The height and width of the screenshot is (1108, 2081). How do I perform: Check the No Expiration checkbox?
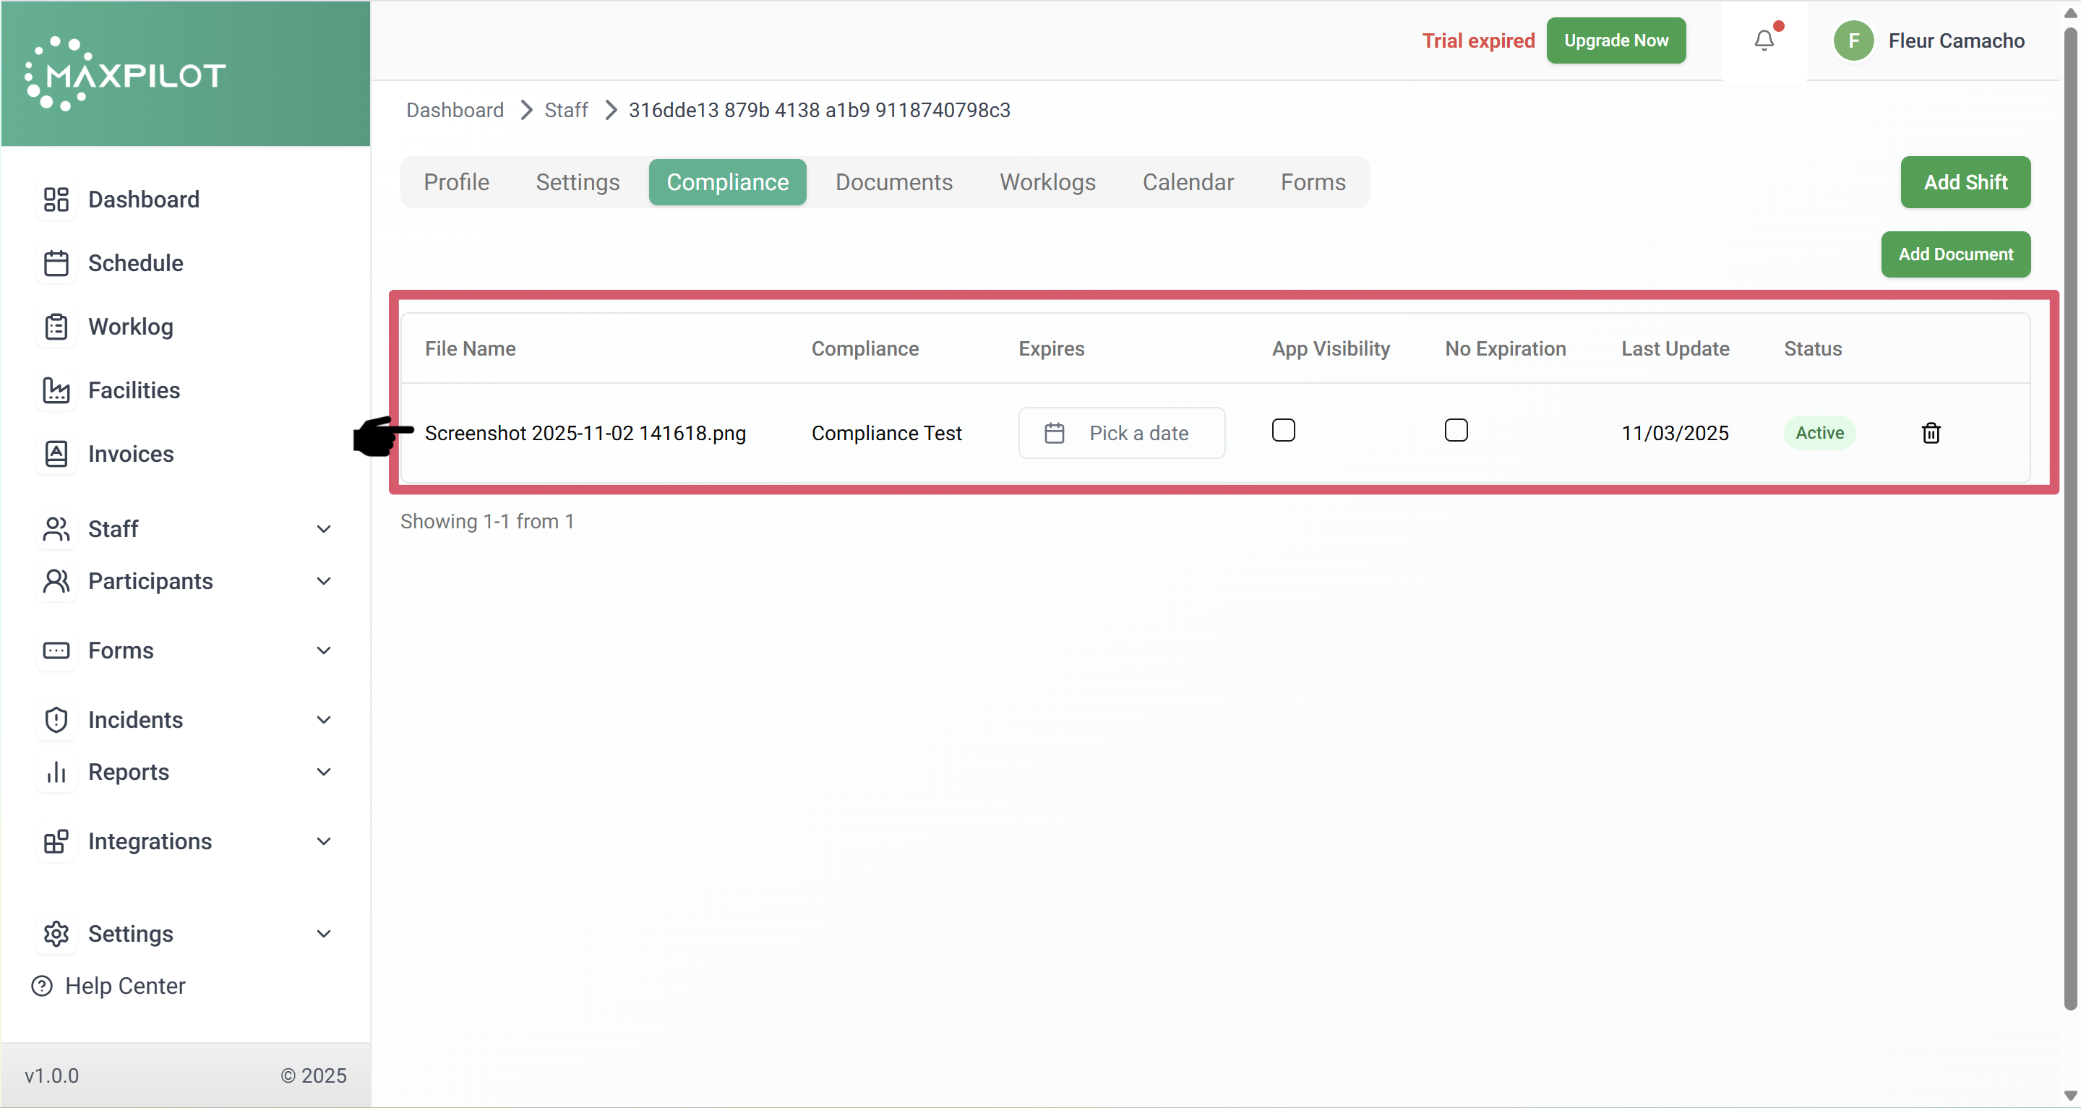(1456, 431)
